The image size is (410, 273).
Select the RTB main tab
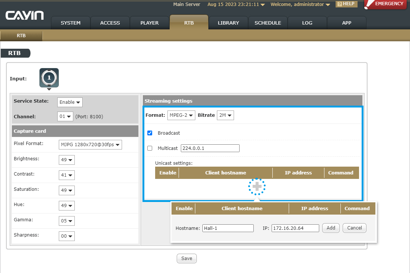pyautogui.click(x=189, y=22)
